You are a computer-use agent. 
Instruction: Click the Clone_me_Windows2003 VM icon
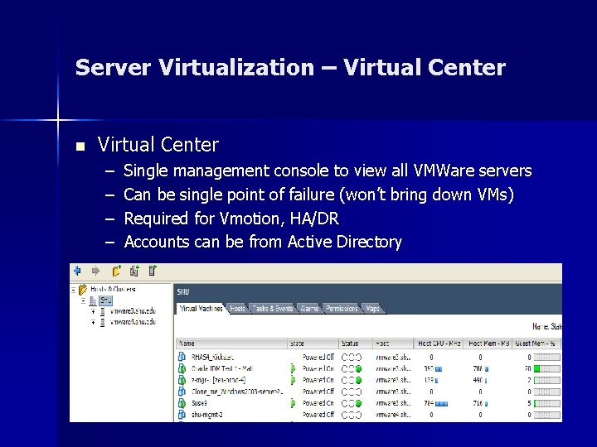pyautogui.click(x=182, y=392)
